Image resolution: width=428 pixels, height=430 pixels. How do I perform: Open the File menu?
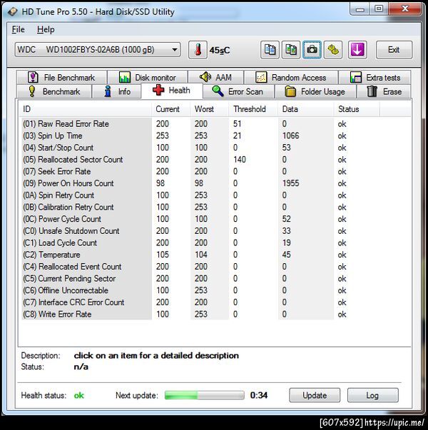click(18, 29)
